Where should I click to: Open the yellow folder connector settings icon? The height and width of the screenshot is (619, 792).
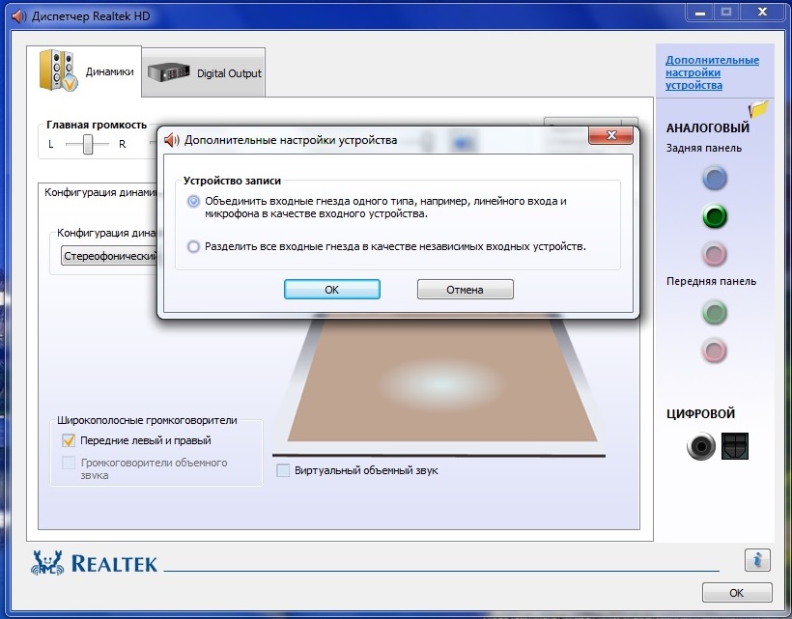coord(758,109)
